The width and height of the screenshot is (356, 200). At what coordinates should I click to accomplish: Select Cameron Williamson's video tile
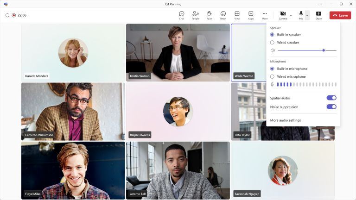point(73,112)
